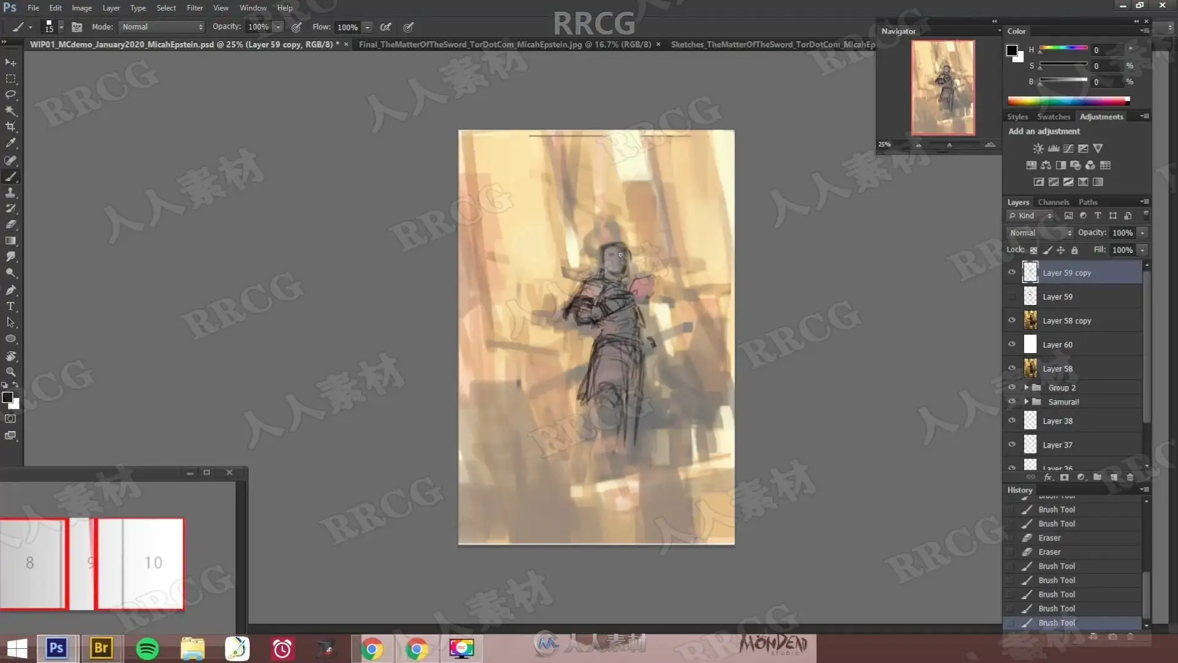Image resolution: width=1178 pixels, height=663 pixels.
Task: Hide Layer 59 copy visibility eye
Action: point(1012,273)
